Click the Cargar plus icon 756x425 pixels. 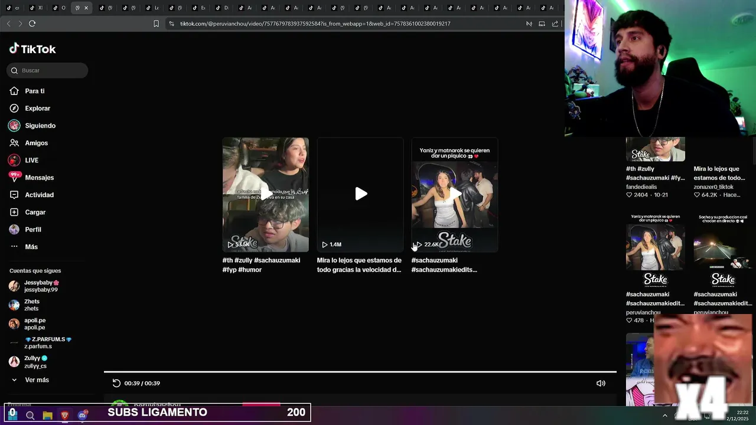click(14, 212)
